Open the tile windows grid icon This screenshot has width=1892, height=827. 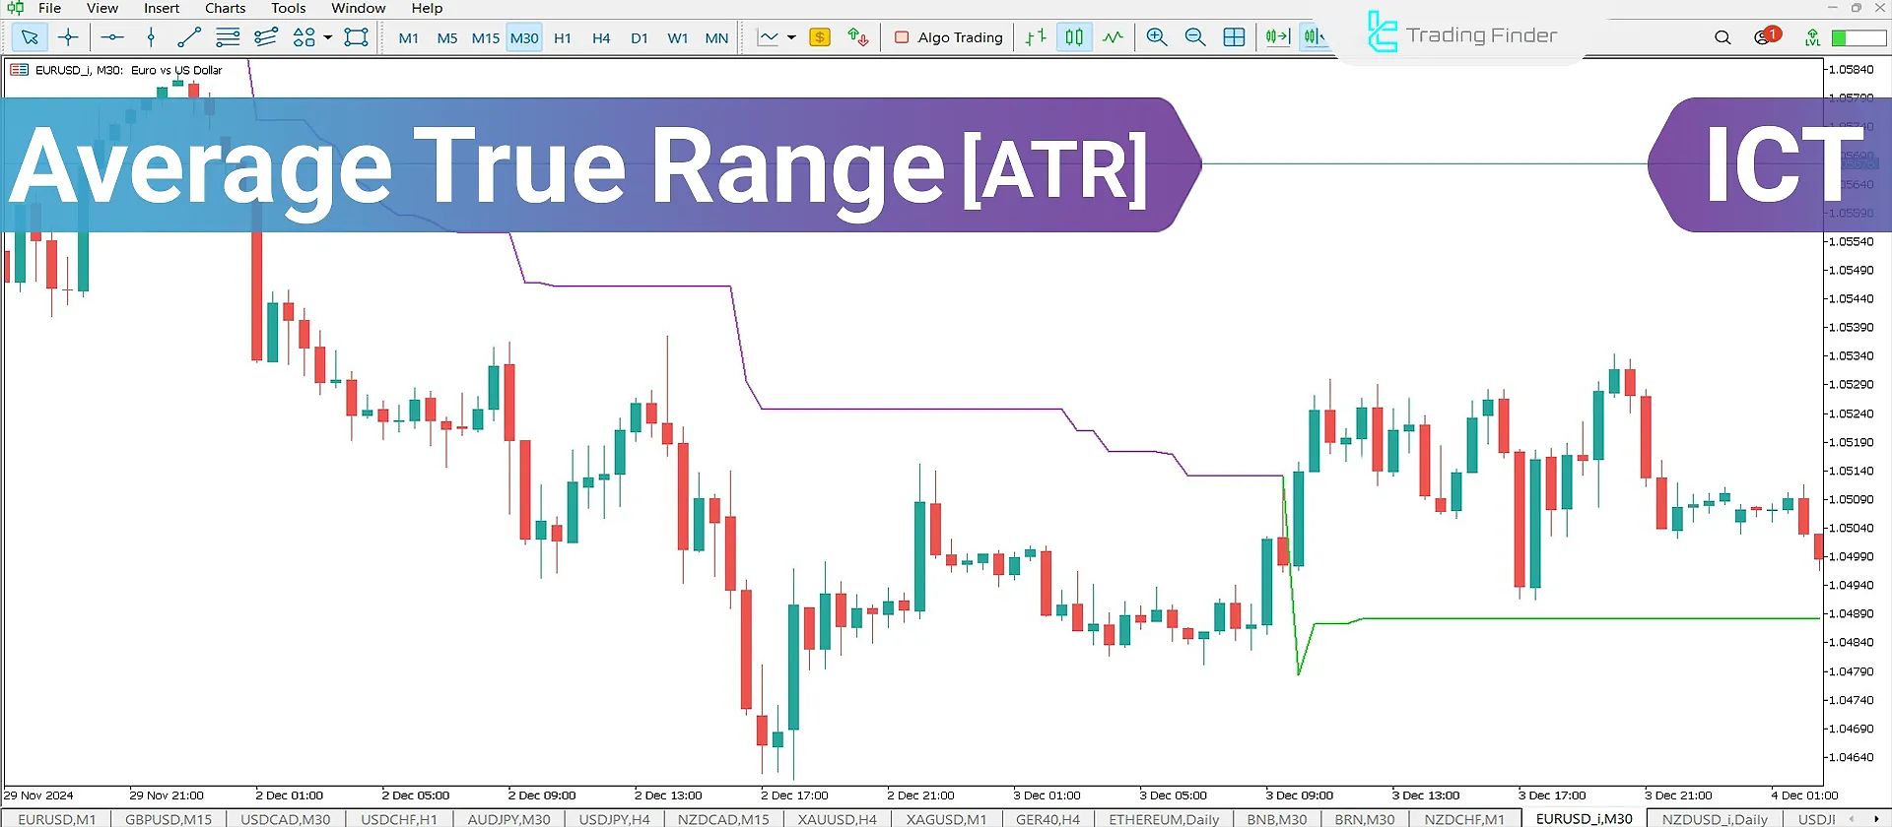point(1234,37)
